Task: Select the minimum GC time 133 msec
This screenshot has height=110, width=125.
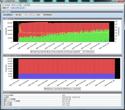Action: click(66, 103)
